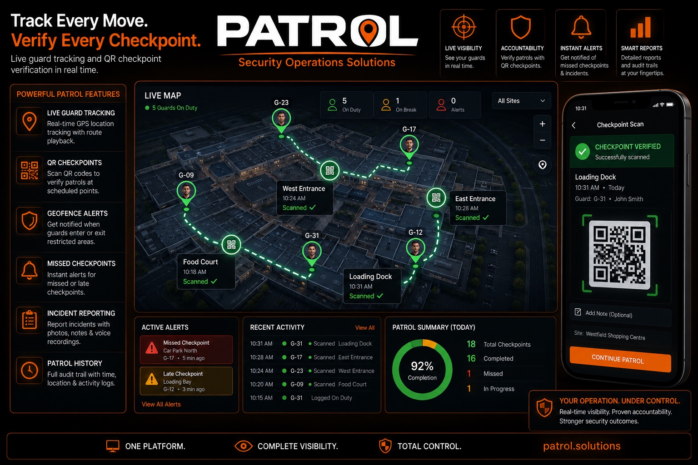Open the Loading Dock 10:31 AM map tooltip

[x=372, y=286]
